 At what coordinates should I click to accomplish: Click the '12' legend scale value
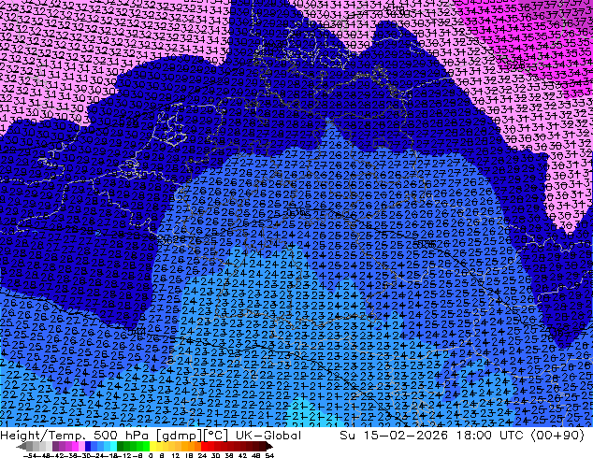175,456
